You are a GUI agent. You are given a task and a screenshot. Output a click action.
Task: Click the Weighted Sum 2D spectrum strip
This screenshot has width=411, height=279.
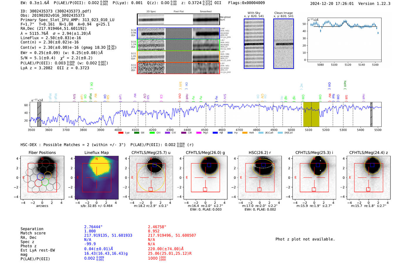(178, 19)
